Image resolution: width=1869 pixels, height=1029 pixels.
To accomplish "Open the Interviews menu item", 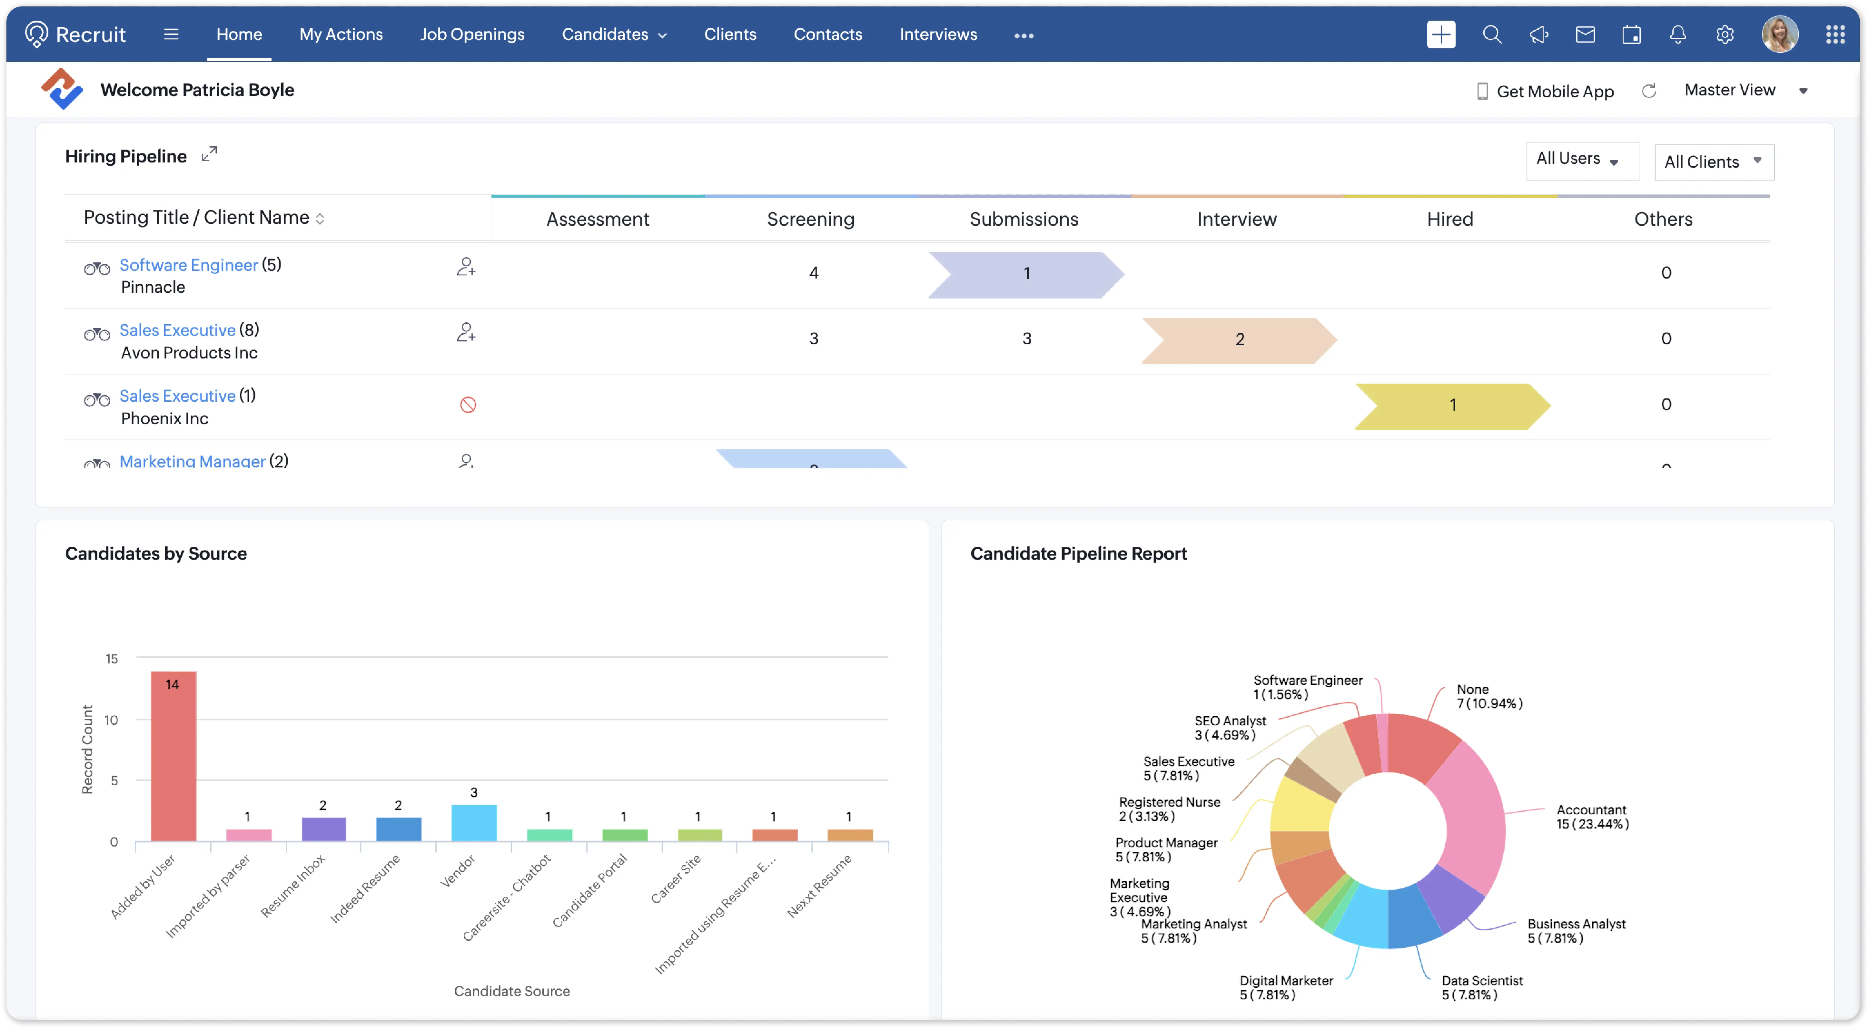I will point(937,34).
